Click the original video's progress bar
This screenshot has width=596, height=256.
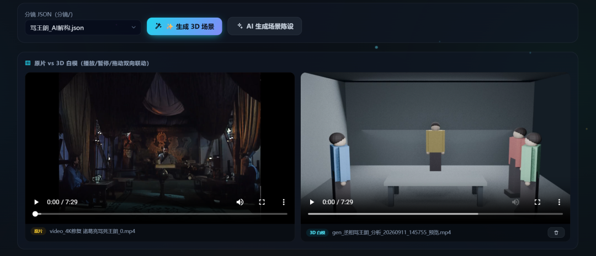coord(161,214)
